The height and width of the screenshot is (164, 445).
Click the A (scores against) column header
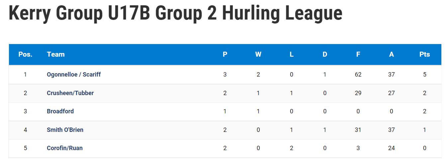point(392,54)
